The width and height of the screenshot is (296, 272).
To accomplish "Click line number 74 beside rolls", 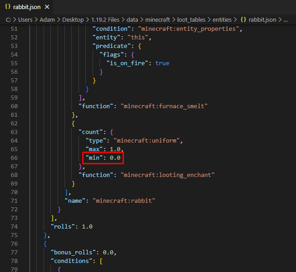I will (14, 227).
